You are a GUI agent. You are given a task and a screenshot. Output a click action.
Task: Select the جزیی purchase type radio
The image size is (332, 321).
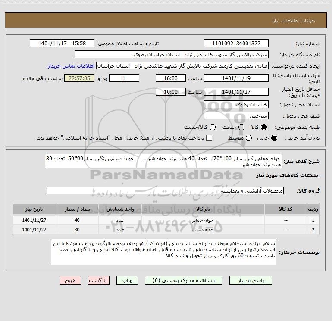coord(274,138)
